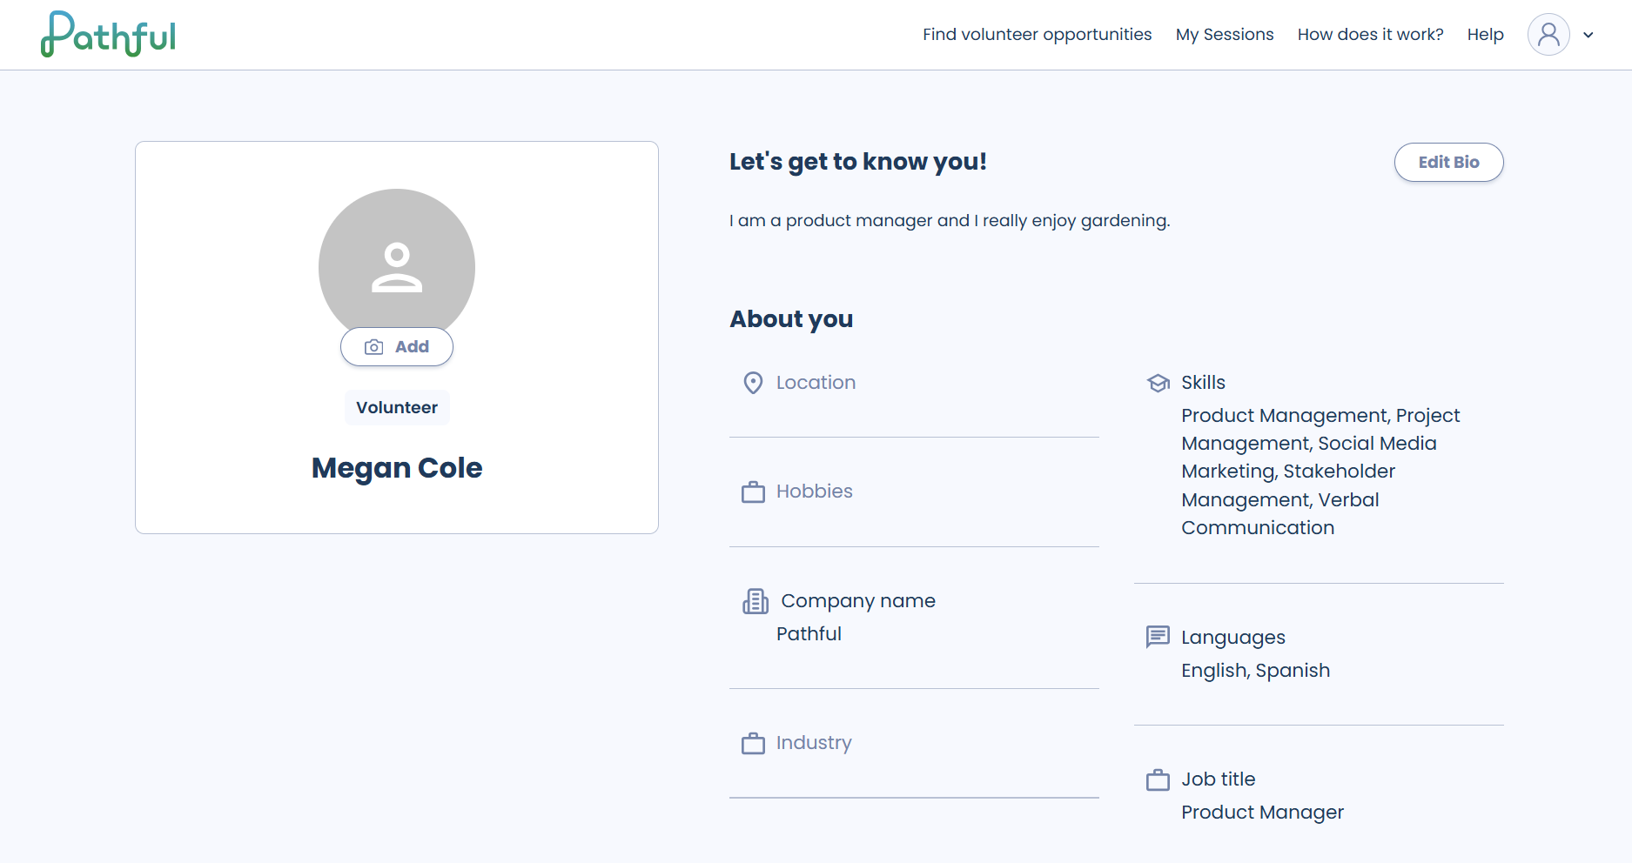This screenshot has height=863, width=1632.
Task: Open How does it work? page
Action: point(1370,35)
